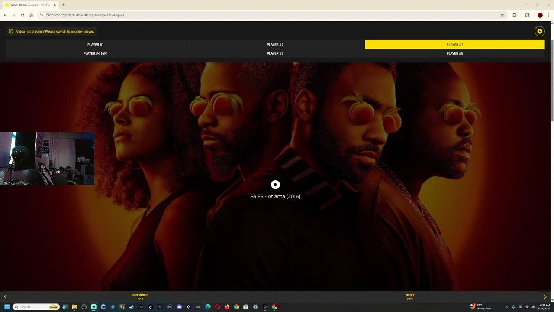Open a new browser tab

63,5
